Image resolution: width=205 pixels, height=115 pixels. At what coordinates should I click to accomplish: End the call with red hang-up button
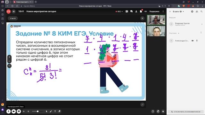click(9, 11)
